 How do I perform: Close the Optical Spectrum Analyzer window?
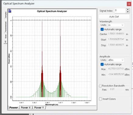coord(129,4)
